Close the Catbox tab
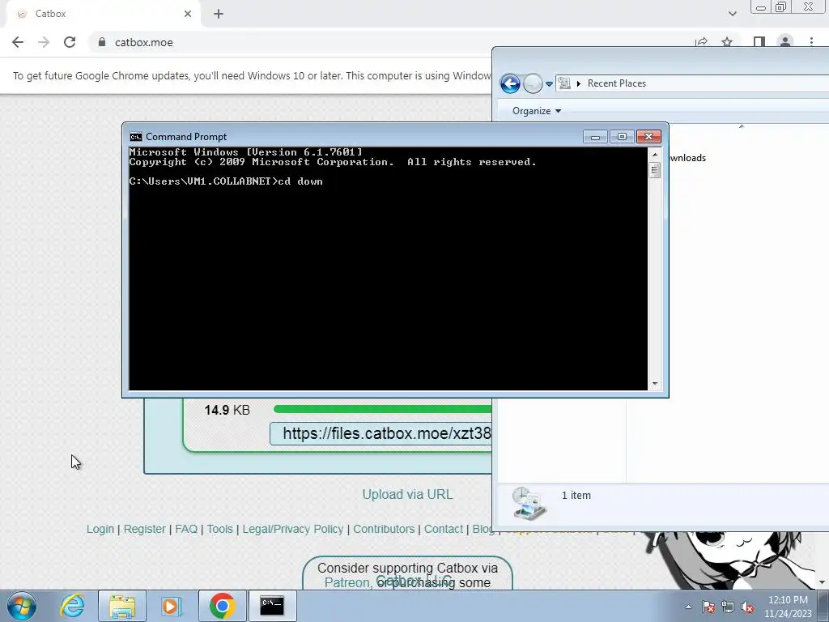 click(188, 14)
